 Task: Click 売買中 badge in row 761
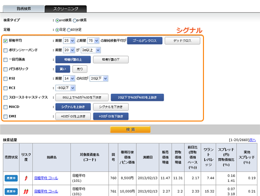11,191
